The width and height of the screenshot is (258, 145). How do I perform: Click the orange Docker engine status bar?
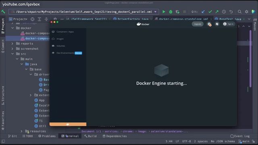[68, 124]
